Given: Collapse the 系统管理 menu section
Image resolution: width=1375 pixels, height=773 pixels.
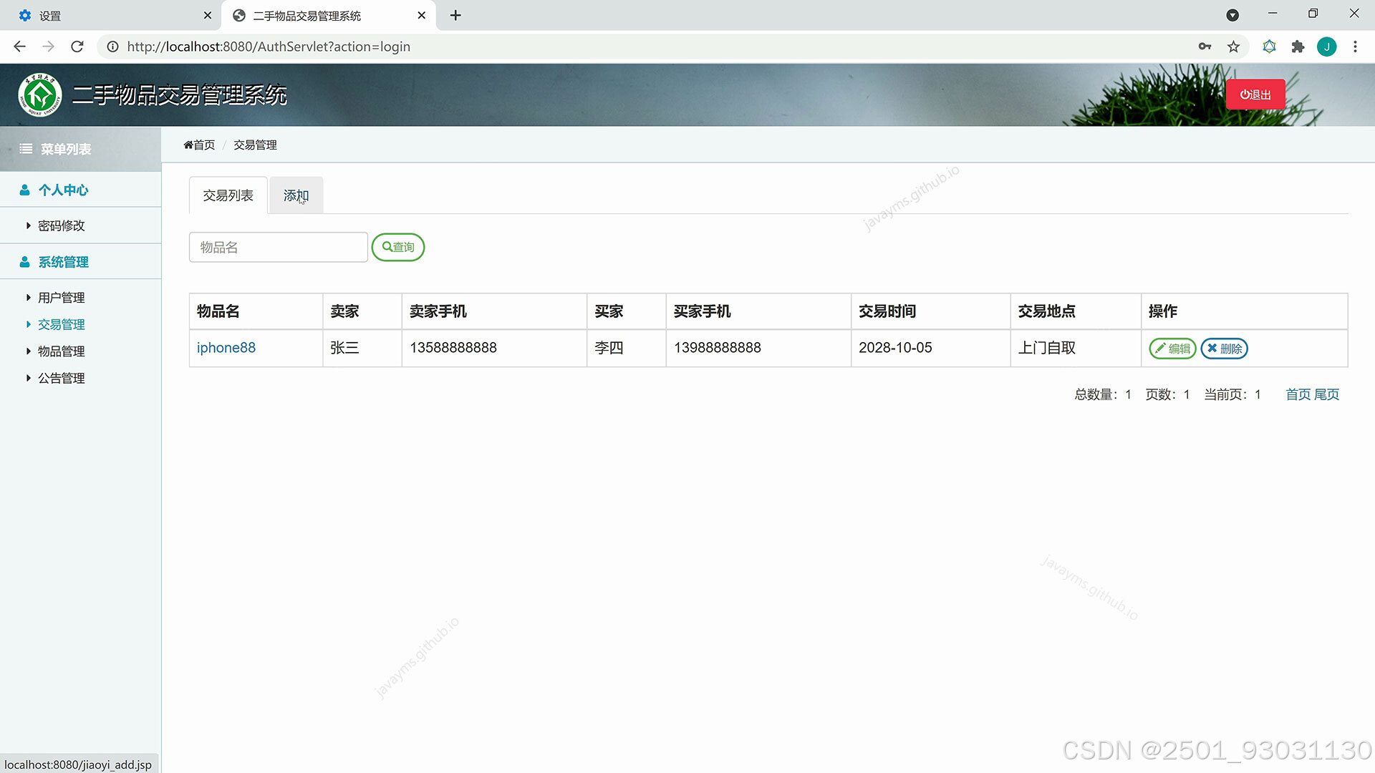Looking at the screenshot, I should click(80, 262).
